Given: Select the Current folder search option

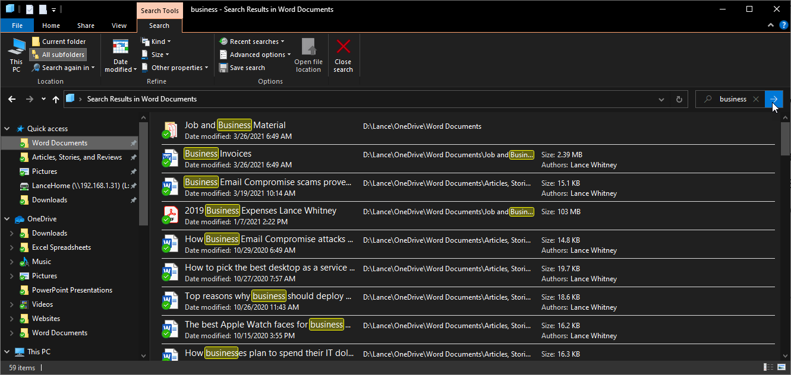Looking at the screenshot, I should click(58, 42).
